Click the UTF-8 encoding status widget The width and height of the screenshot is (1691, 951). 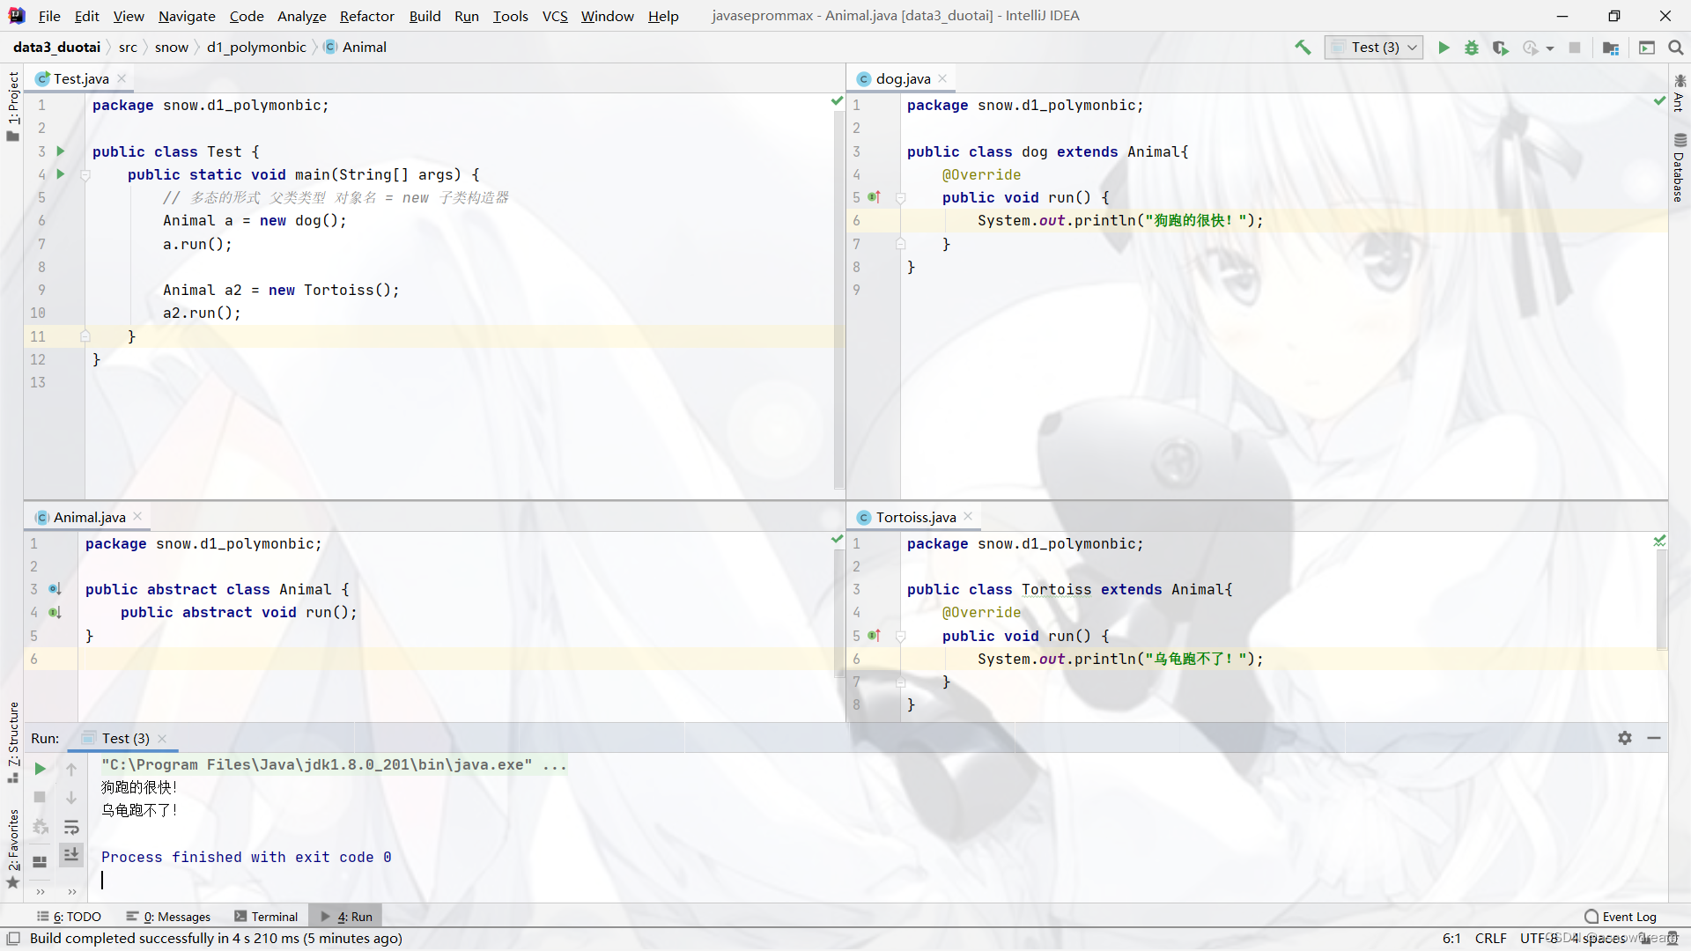pos(1540,939)
